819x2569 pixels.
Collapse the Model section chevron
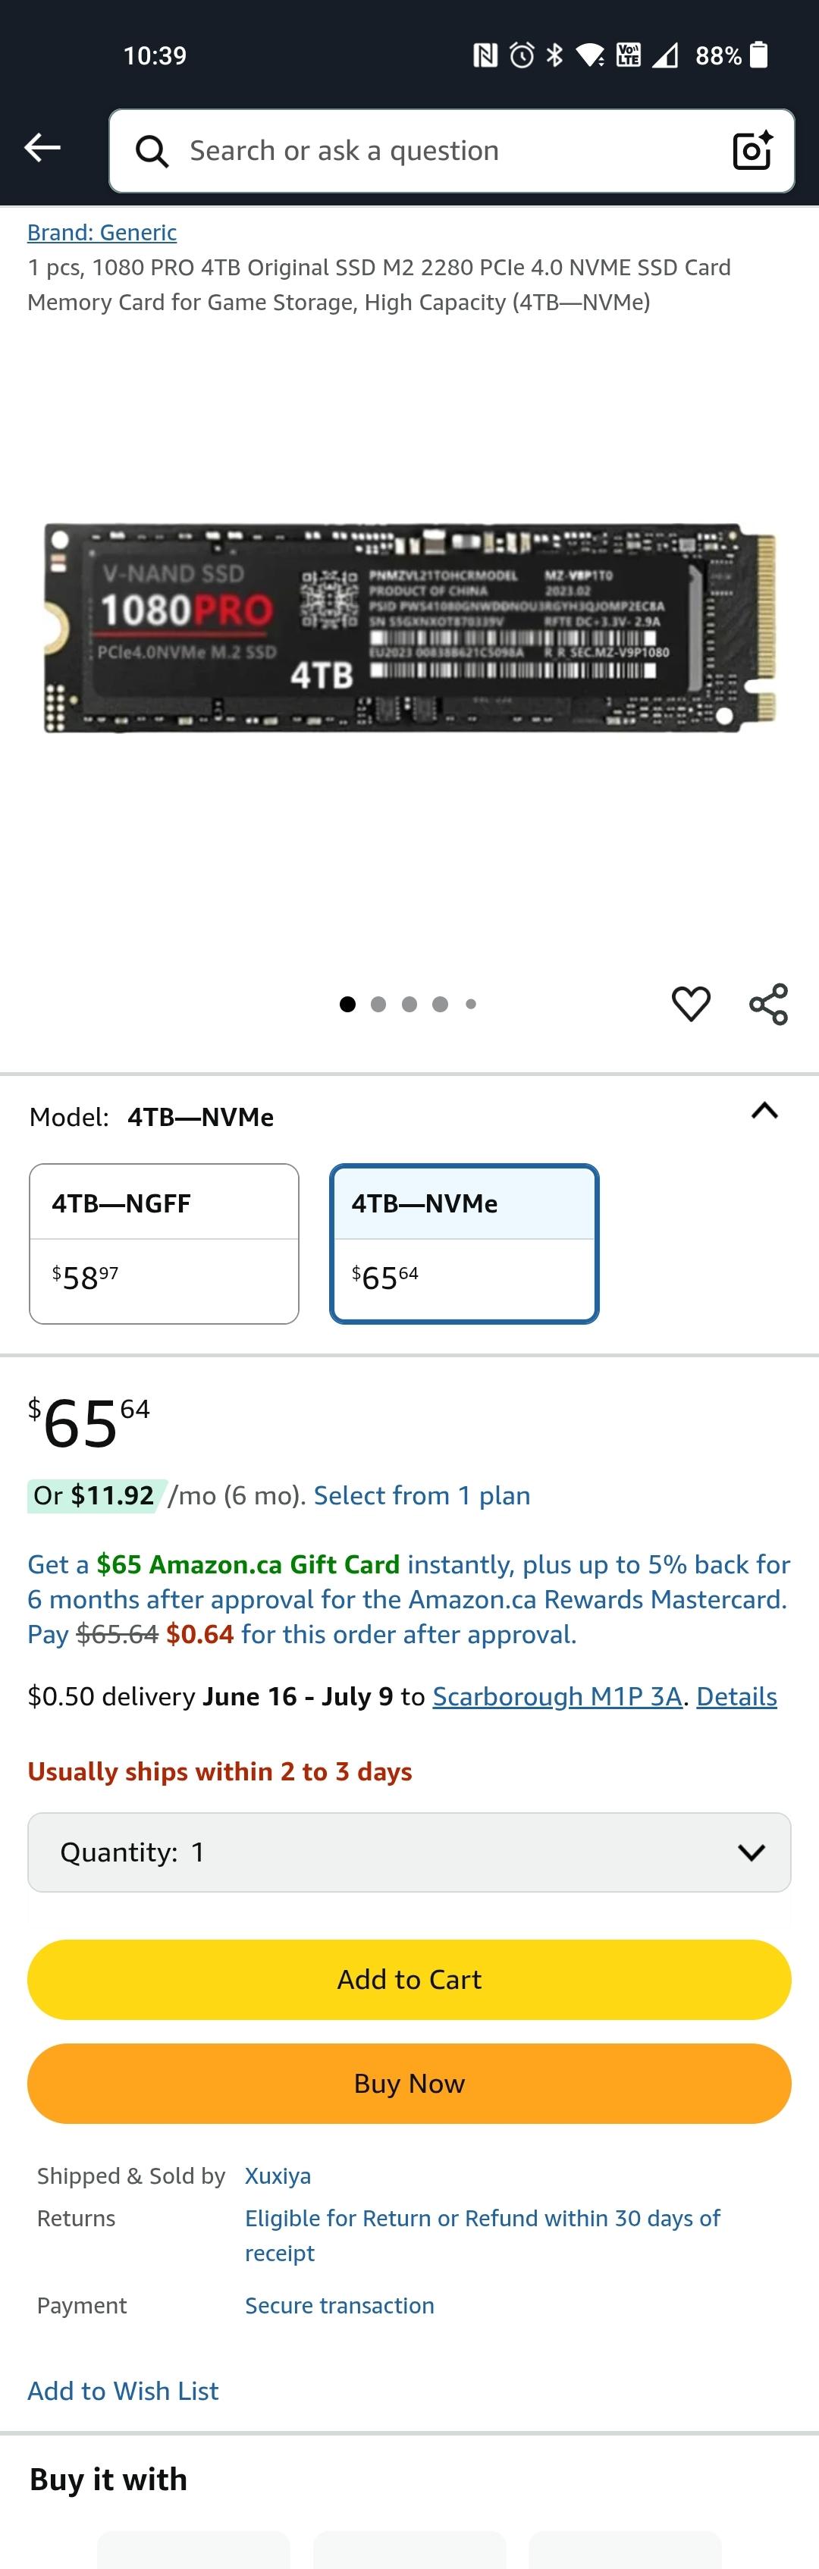tap(764, 1111)
